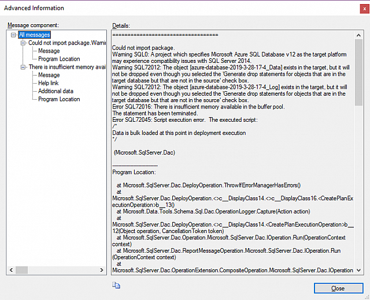Screen dimensions: 370x300
Task: Click the copy details icon
Action: coord(116,285)
